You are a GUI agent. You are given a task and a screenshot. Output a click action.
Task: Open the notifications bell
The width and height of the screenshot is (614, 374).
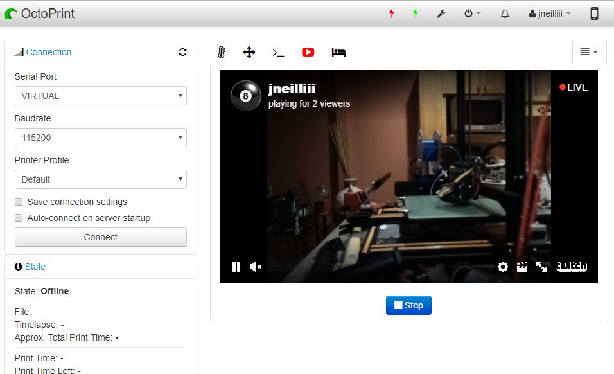pos(505,13)
